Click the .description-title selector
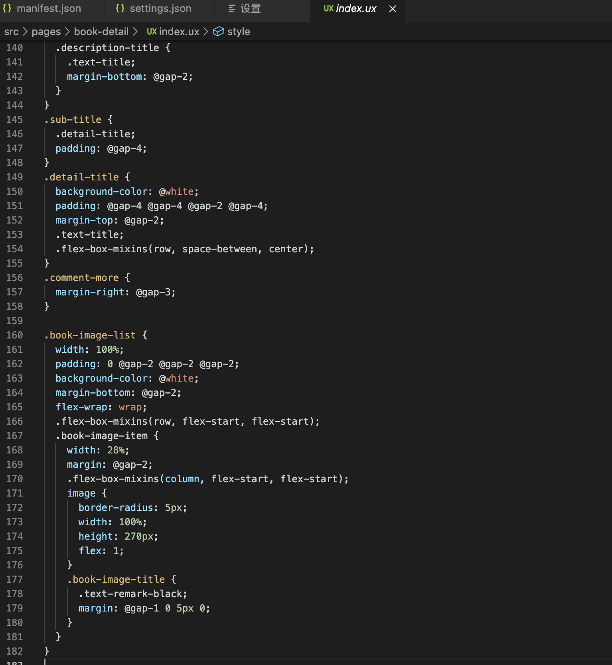Screen dimensions: 612x665 [107, 48]
